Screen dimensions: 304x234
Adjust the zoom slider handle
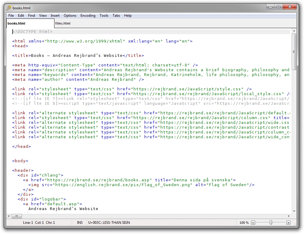(271, 223)
